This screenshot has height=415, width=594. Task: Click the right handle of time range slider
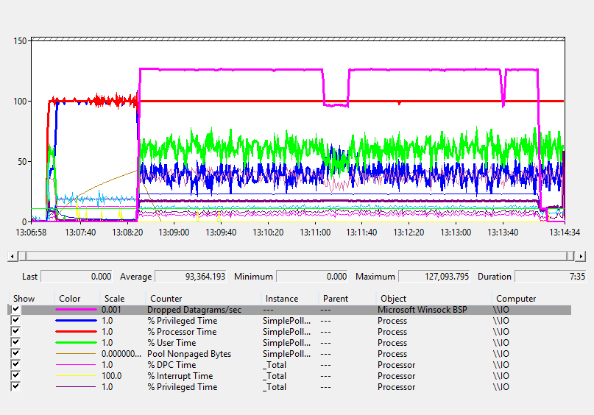pyautogui.click(x=570, y=256)
